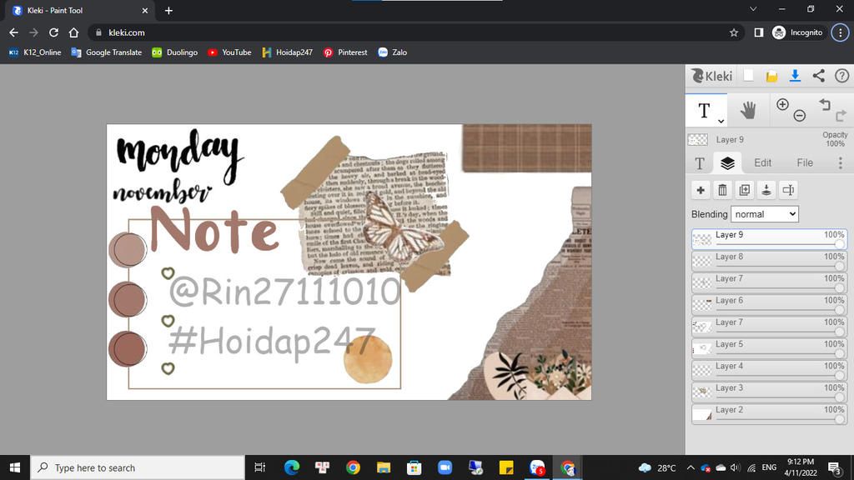Zoom in with the plus magnifier
This screenshot has height=480, width=854.
[x=782, y=104]
